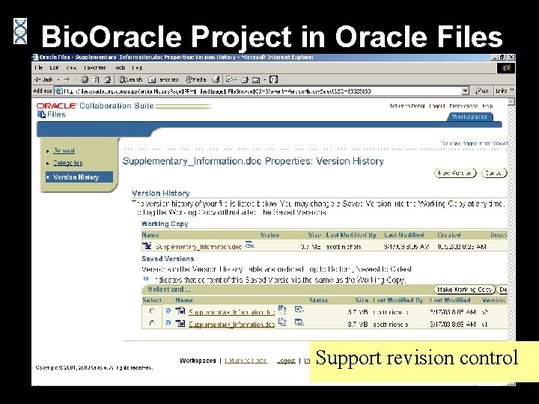This screenshot has width=539, height=404.
Task: Click the browser Home icon
Action: (108, 80)
